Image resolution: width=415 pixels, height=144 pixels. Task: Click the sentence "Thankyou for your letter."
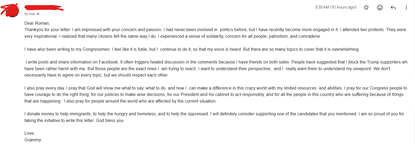(x=48, y=30)
